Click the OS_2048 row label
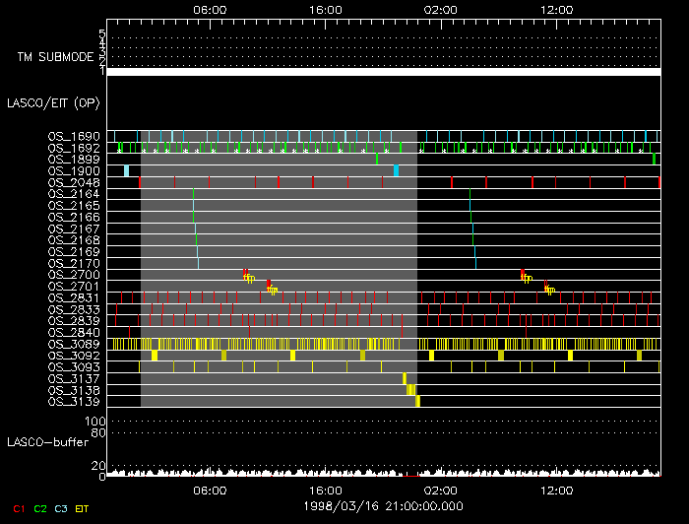The image size is (689, 524). (x=74, y=182)
